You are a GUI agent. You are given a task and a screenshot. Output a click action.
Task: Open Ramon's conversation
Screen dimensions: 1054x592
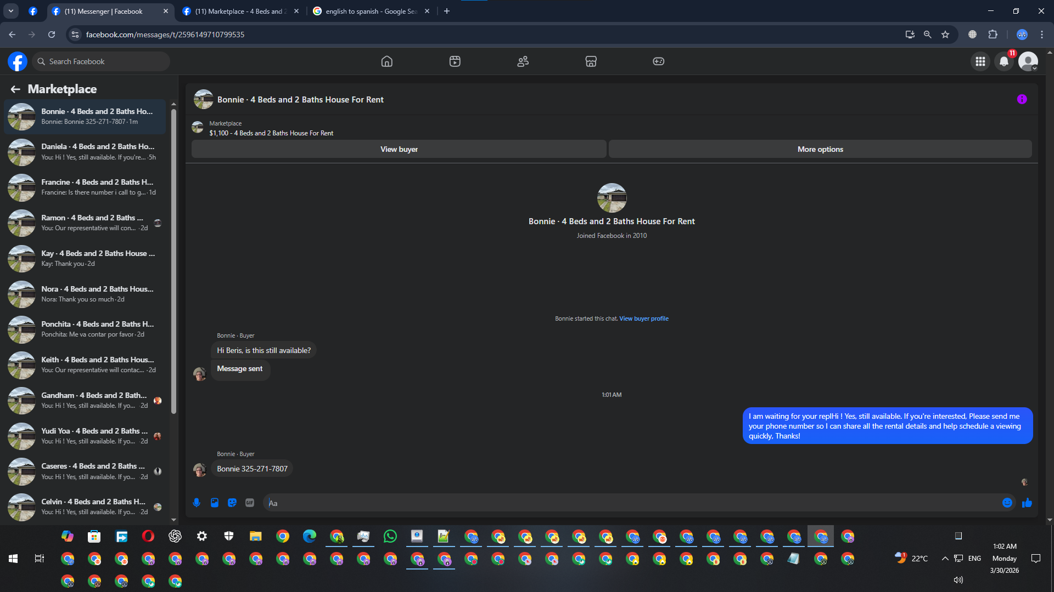click(85, 223)
